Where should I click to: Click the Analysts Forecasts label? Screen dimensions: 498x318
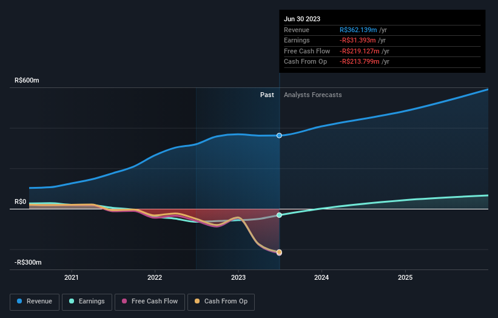point(313,95)
